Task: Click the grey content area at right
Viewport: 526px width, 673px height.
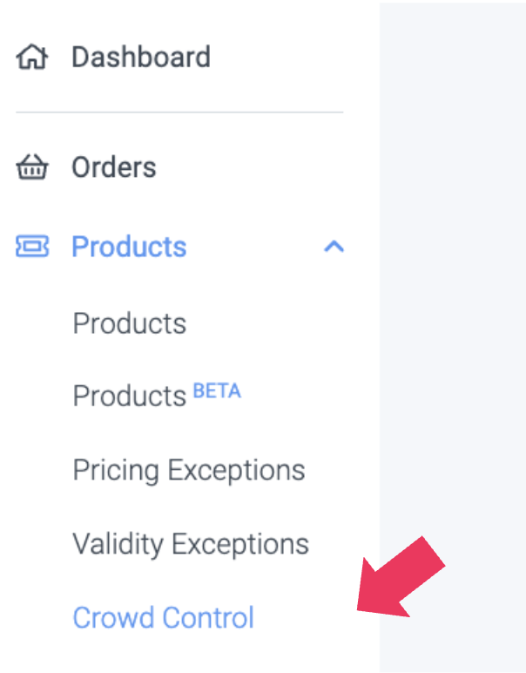Action: 453,262
